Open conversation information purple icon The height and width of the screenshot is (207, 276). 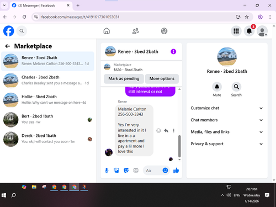pos(173,51)
